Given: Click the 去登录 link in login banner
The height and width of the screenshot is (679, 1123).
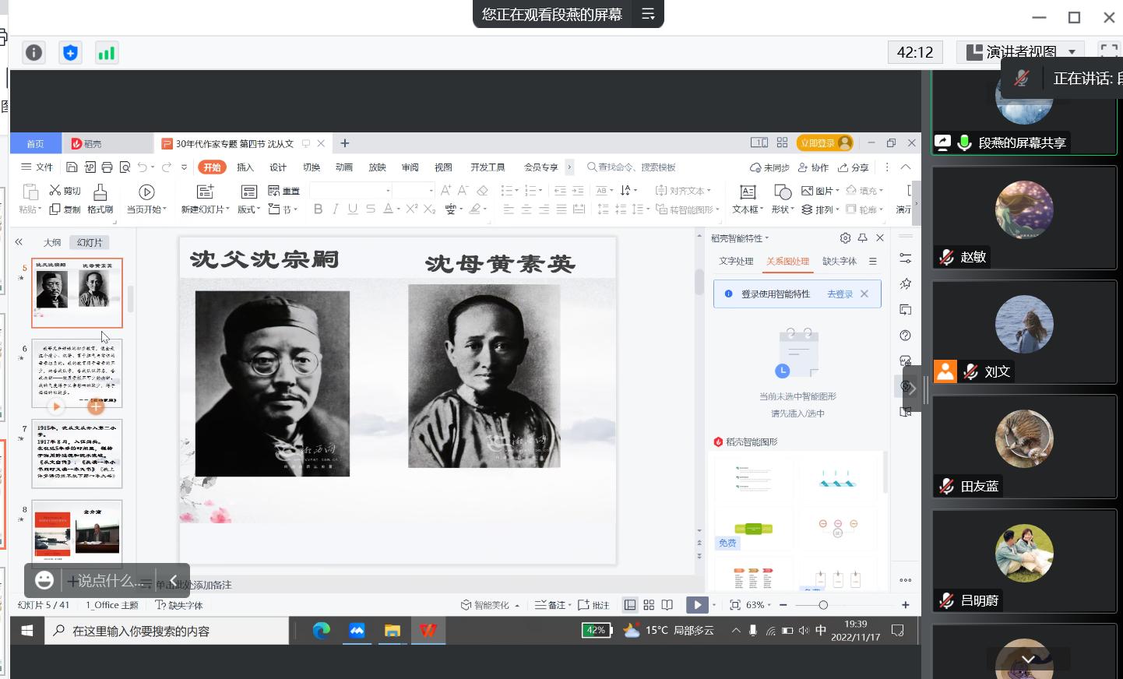Looking at the screenshot, I should (x=840, y=294).
